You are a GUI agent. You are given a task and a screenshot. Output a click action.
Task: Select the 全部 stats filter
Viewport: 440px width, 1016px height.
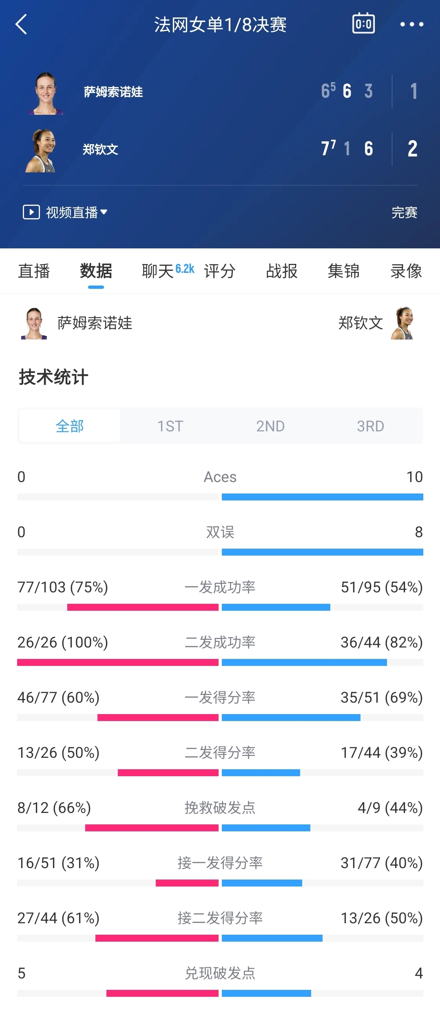(x=70, y=426)
